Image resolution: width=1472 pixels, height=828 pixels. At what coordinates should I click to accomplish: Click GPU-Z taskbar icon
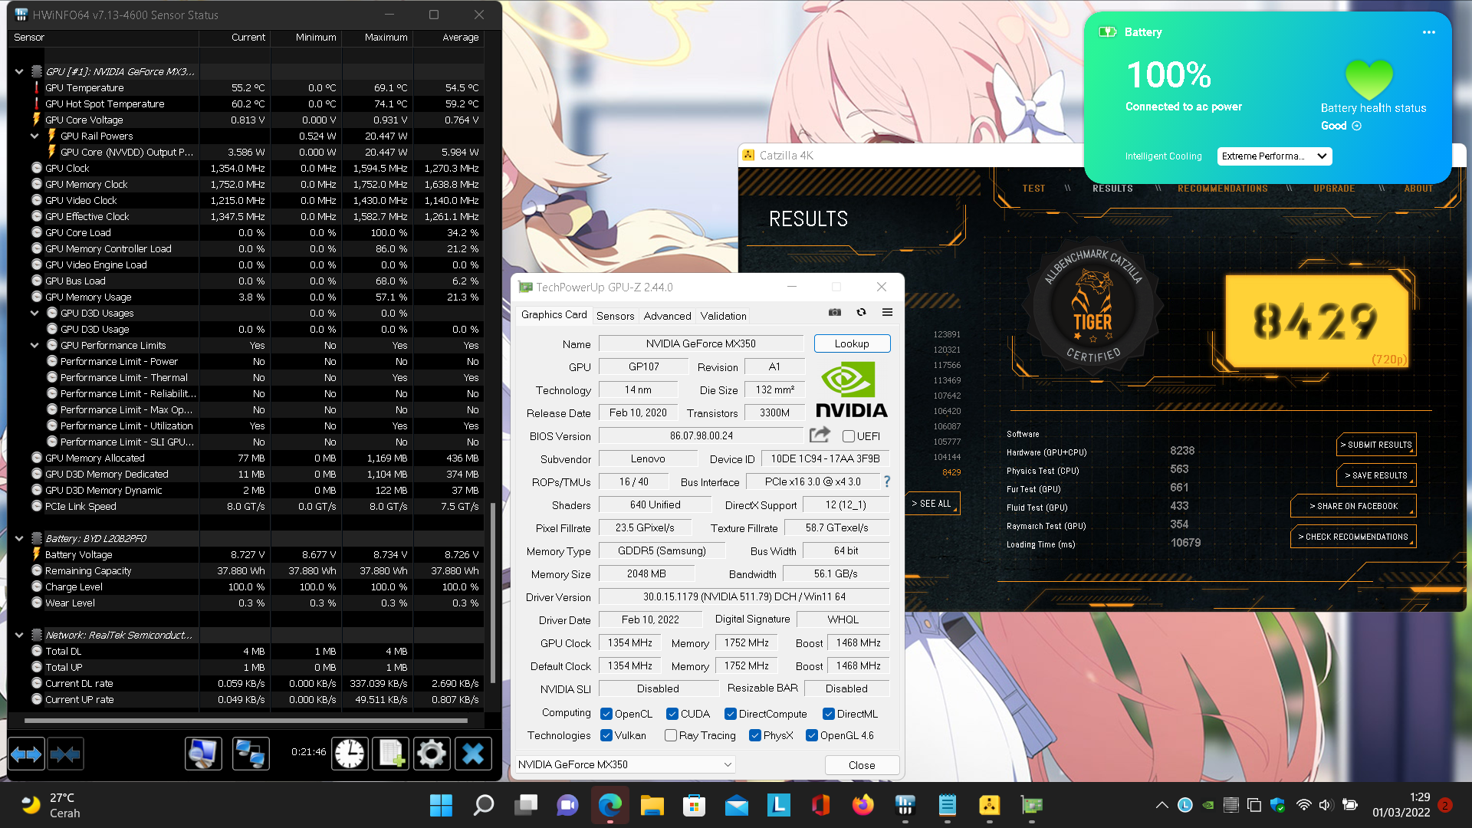click(1032, 805)
